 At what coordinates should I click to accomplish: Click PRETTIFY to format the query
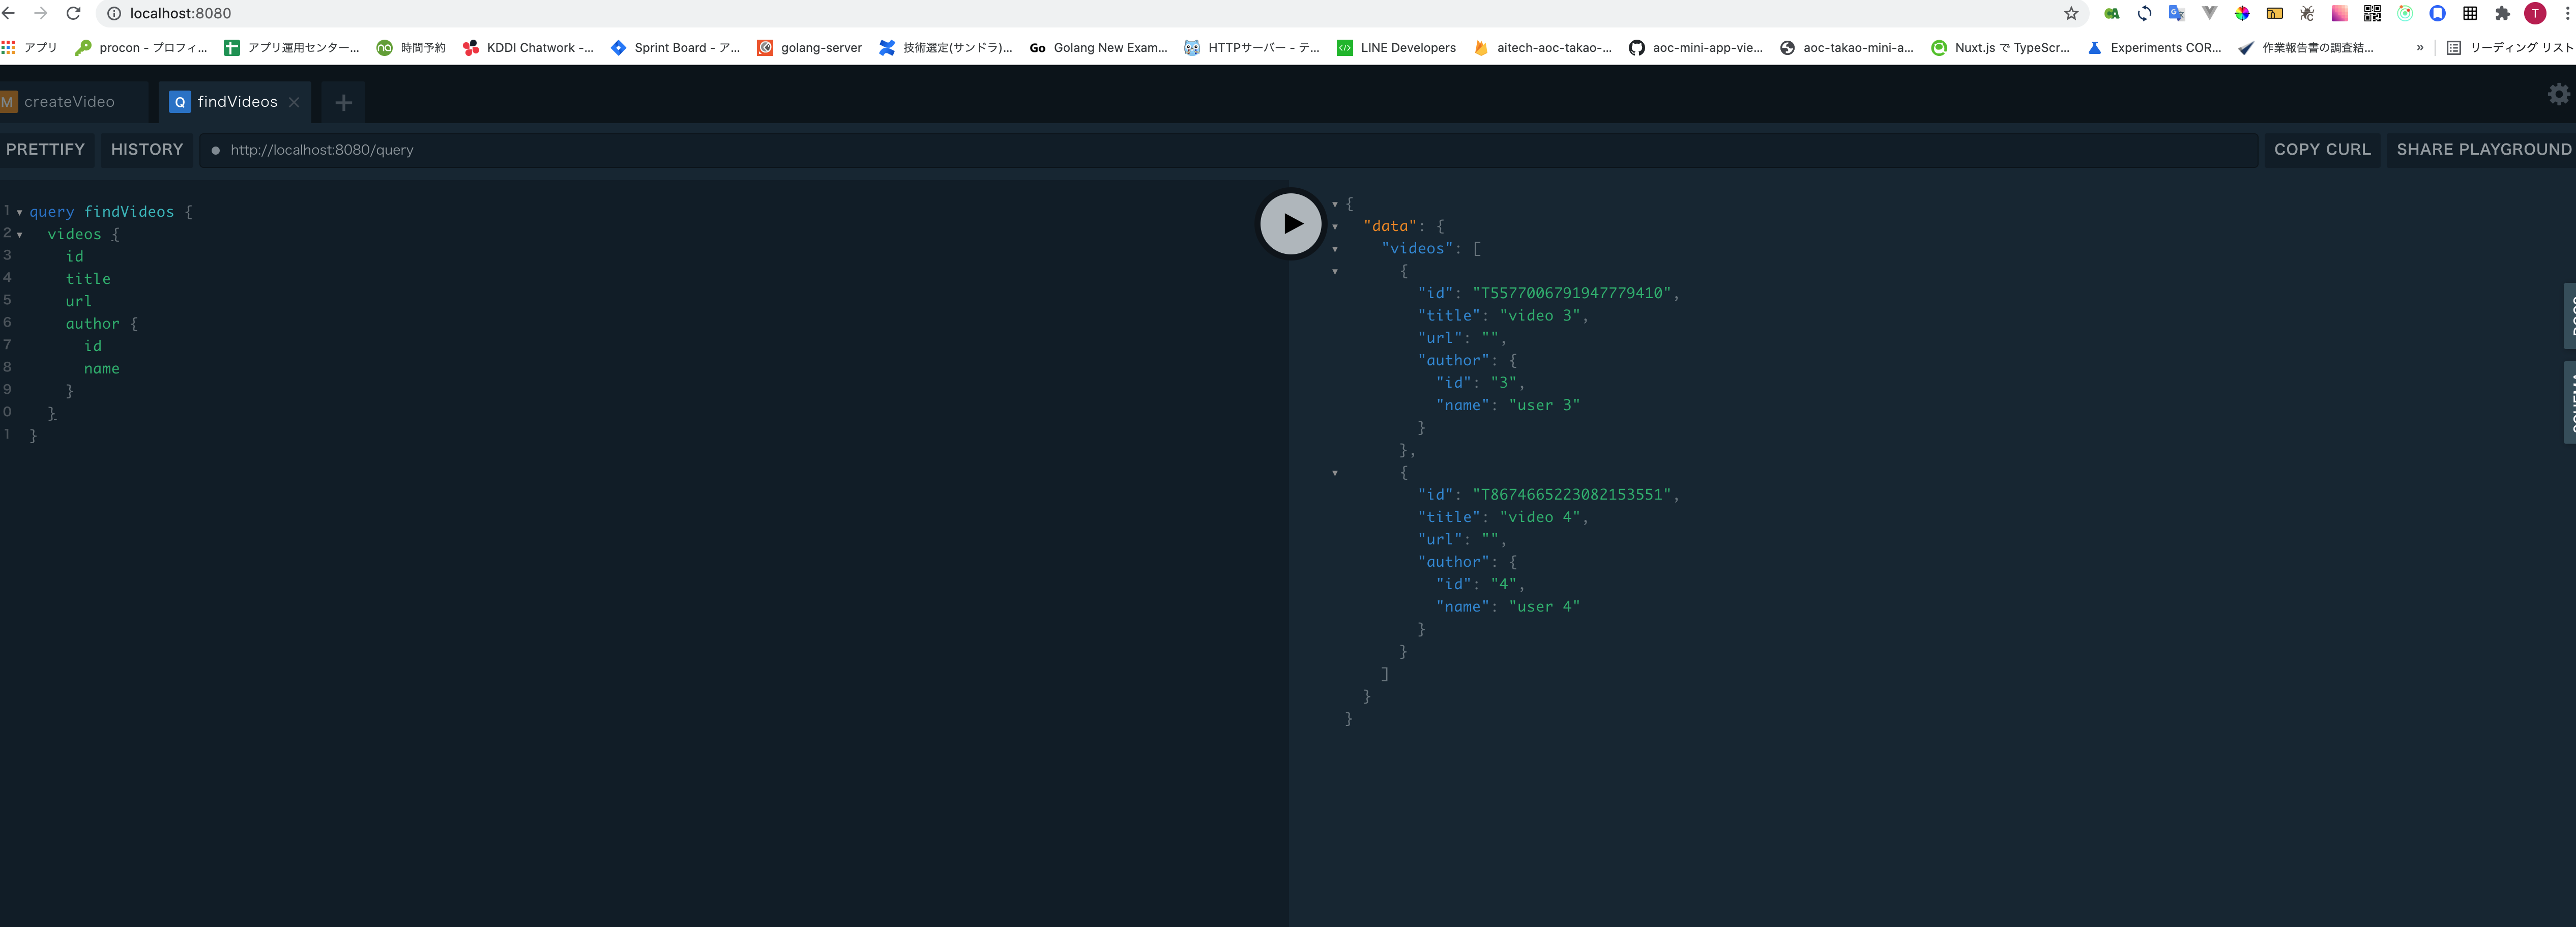point(45,149)
